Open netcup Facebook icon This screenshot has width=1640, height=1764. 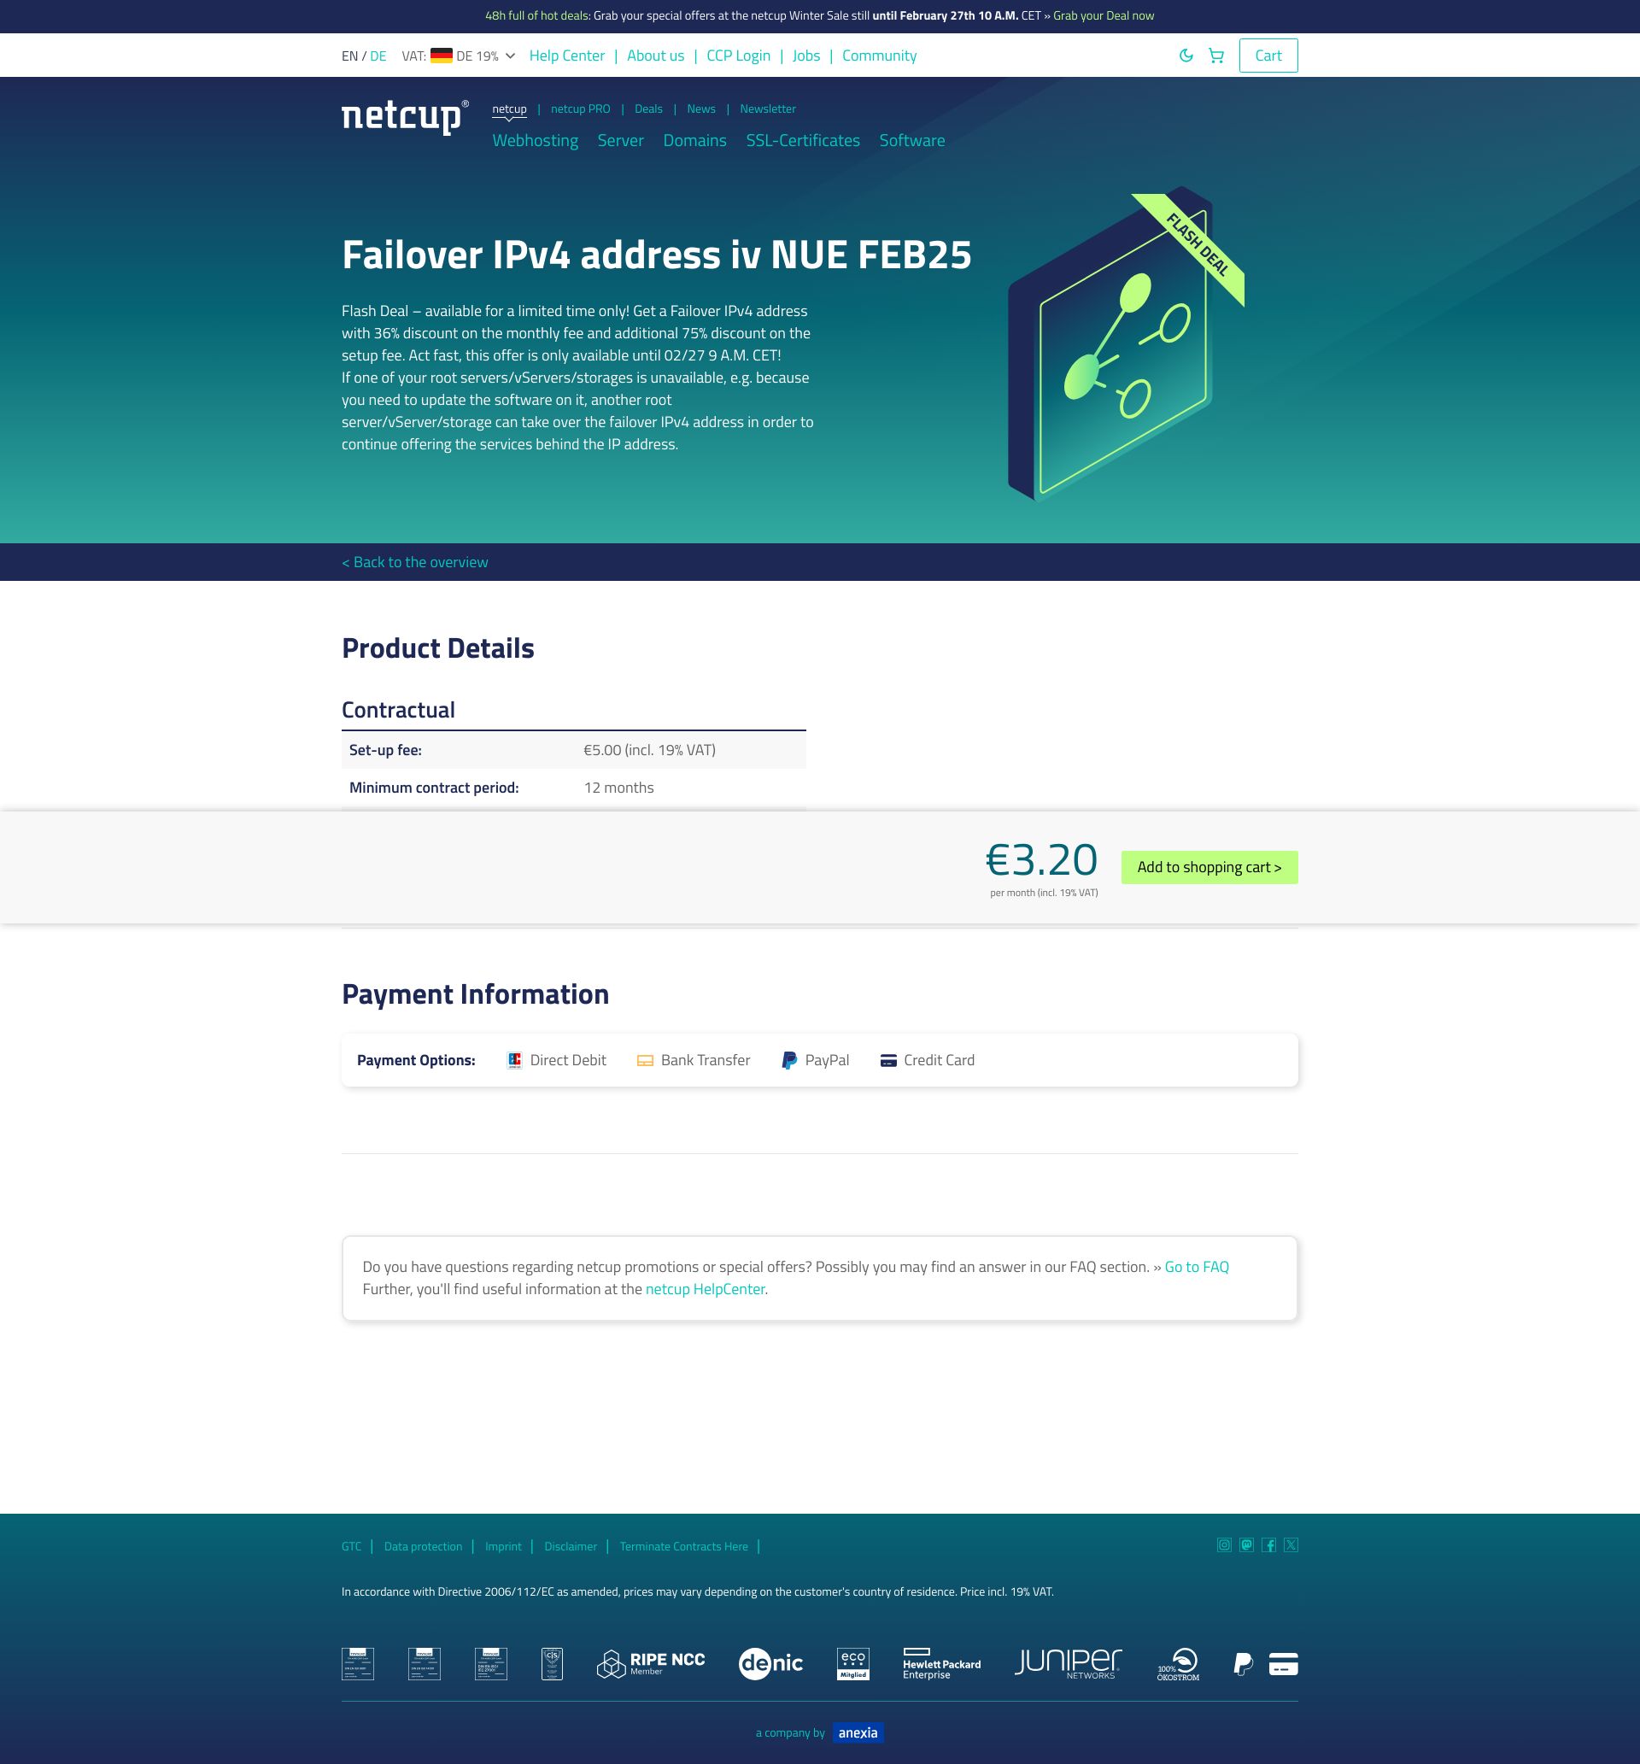[x=1268, y=1544]
